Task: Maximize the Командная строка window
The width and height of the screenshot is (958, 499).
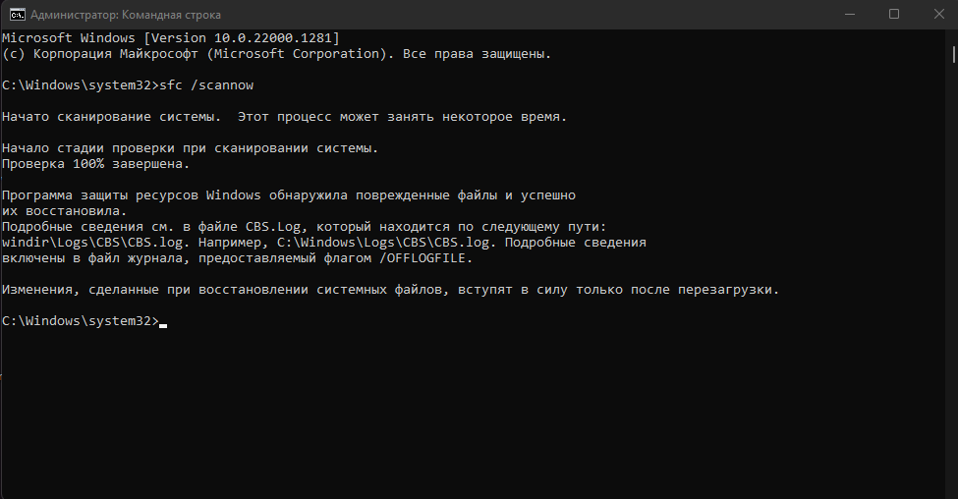Action: pyautogui.click(x=894, y=14)
